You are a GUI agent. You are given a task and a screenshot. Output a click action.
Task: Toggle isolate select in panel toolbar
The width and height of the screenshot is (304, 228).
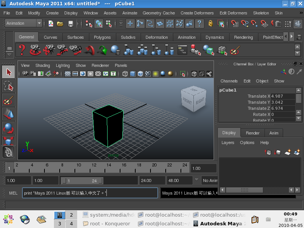[x=182, y=74]
